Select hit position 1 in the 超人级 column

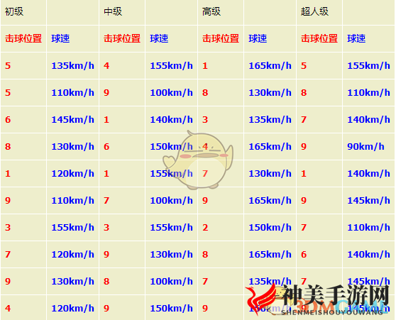pos(304,174)
